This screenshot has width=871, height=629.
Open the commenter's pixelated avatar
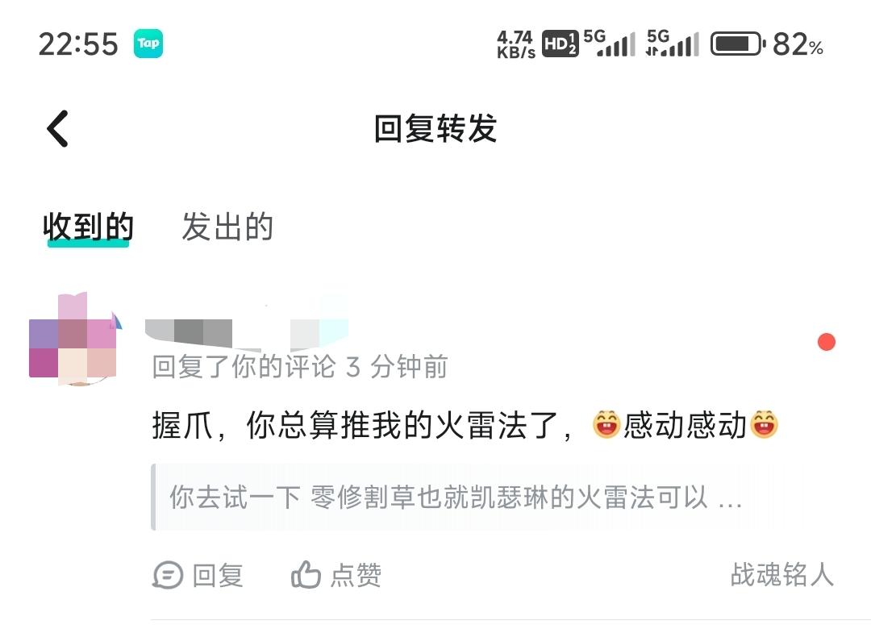click(x=74, y=339)
